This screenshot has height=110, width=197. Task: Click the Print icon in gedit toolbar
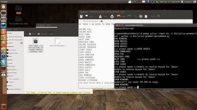click(112, 16)
